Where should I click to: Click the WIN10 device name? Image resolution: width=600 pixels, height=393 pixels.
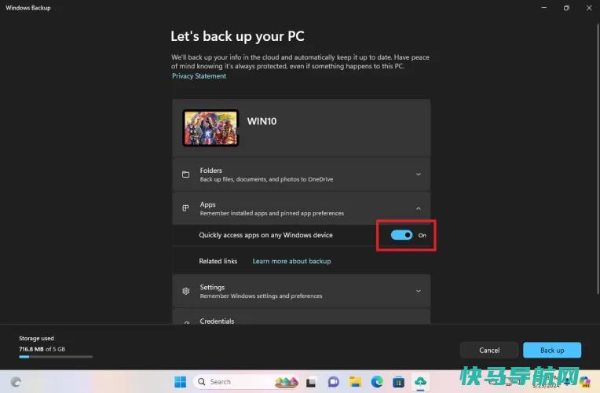point(262,121)
